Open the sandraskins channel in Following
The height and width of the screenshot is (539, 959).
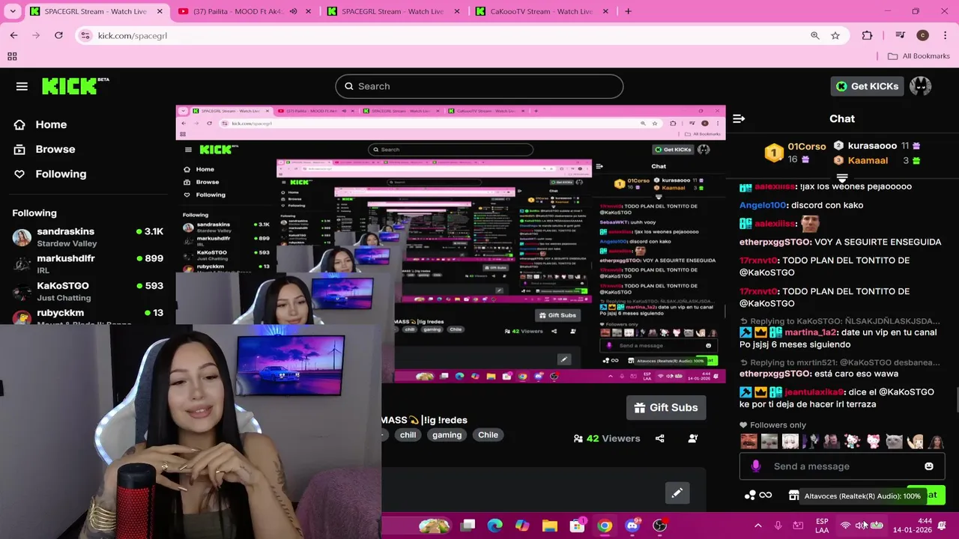point(88,237)
